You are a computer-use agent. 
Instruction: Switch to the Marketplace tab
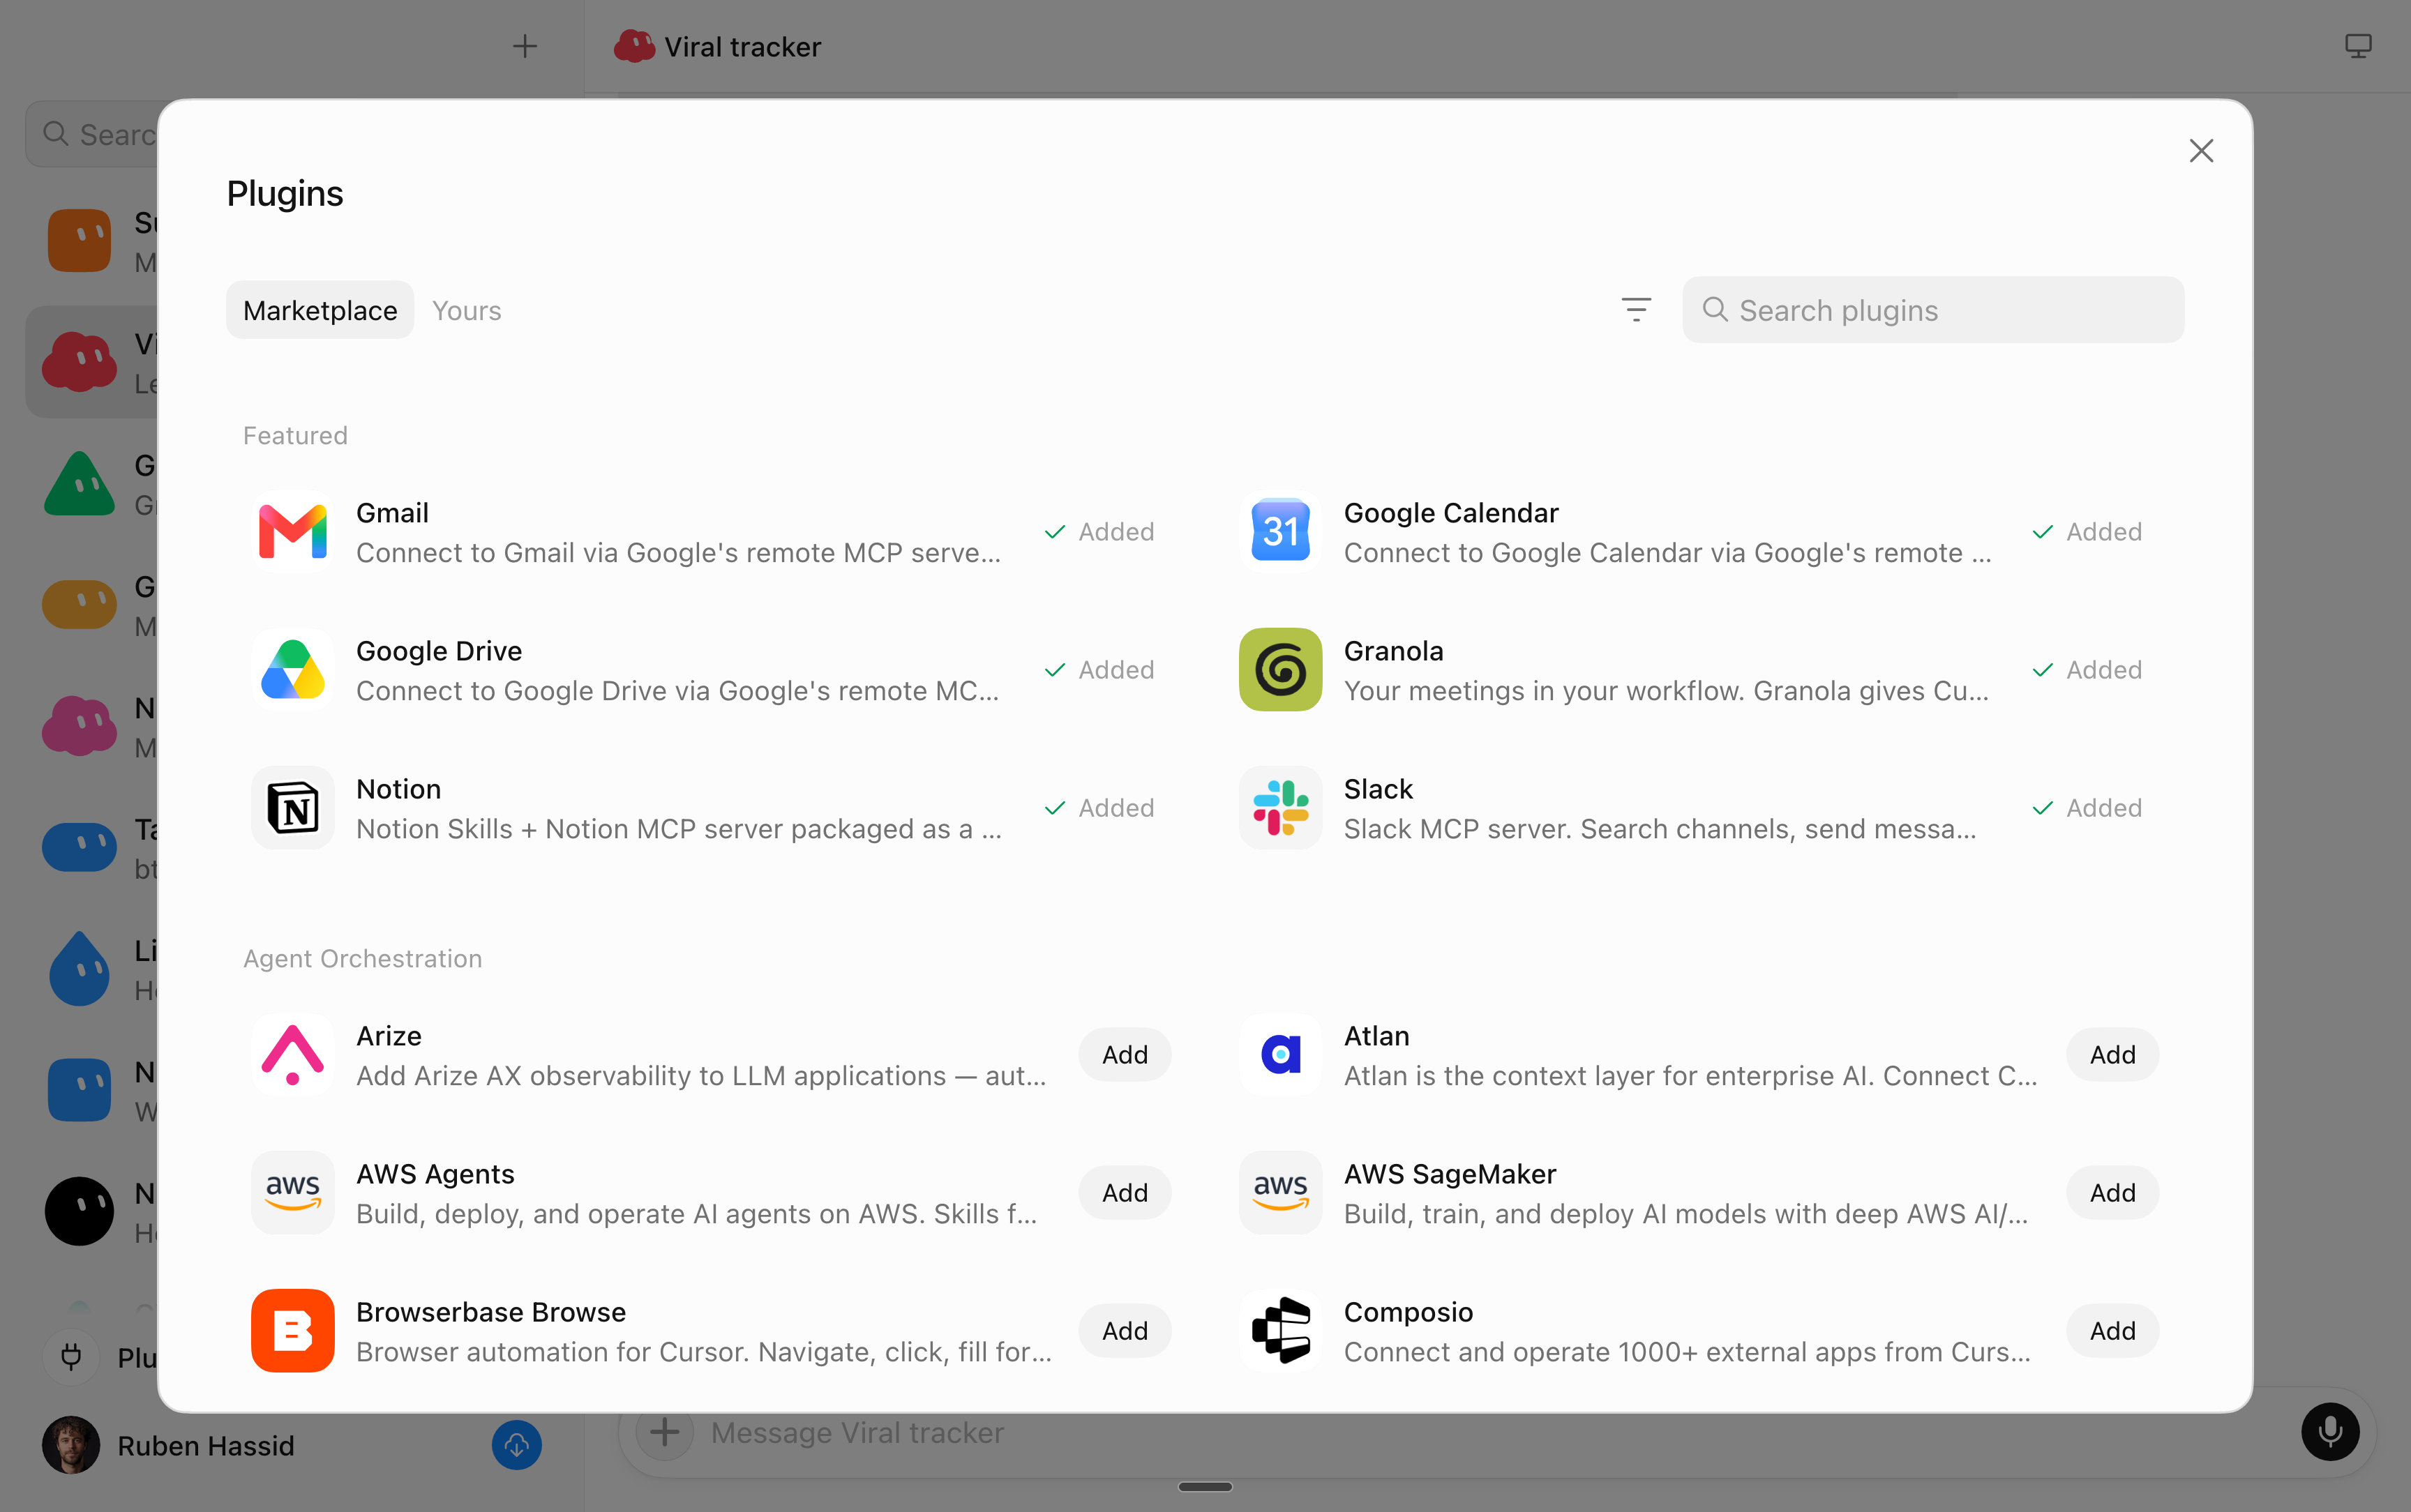pyautogui.click(x=320, y=310)
